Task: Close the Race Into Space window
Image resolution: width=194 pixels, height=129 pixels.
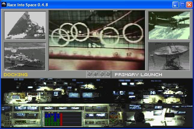Action: (189, 5)
